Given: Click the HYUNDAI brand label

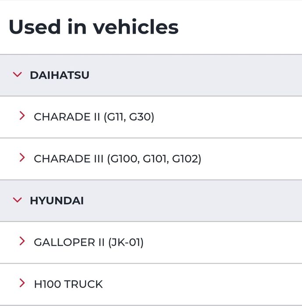Looking at the screenshot, I should coord(57,201).
